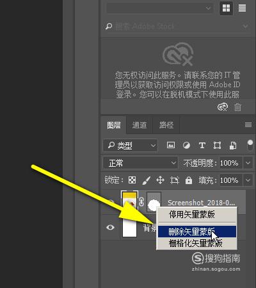Filter layers by type layers icon
The width and height of the screenshot is (256, 288).
[202, 146]
